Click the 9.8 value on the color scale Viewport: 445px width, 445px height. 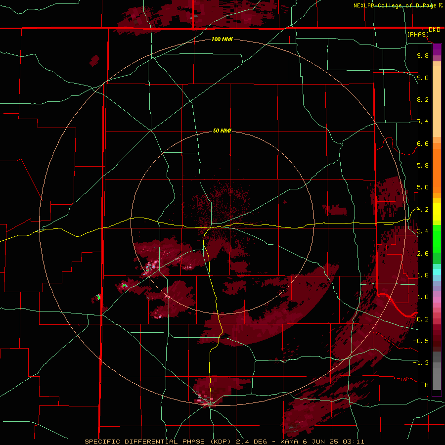click(423, 55)
